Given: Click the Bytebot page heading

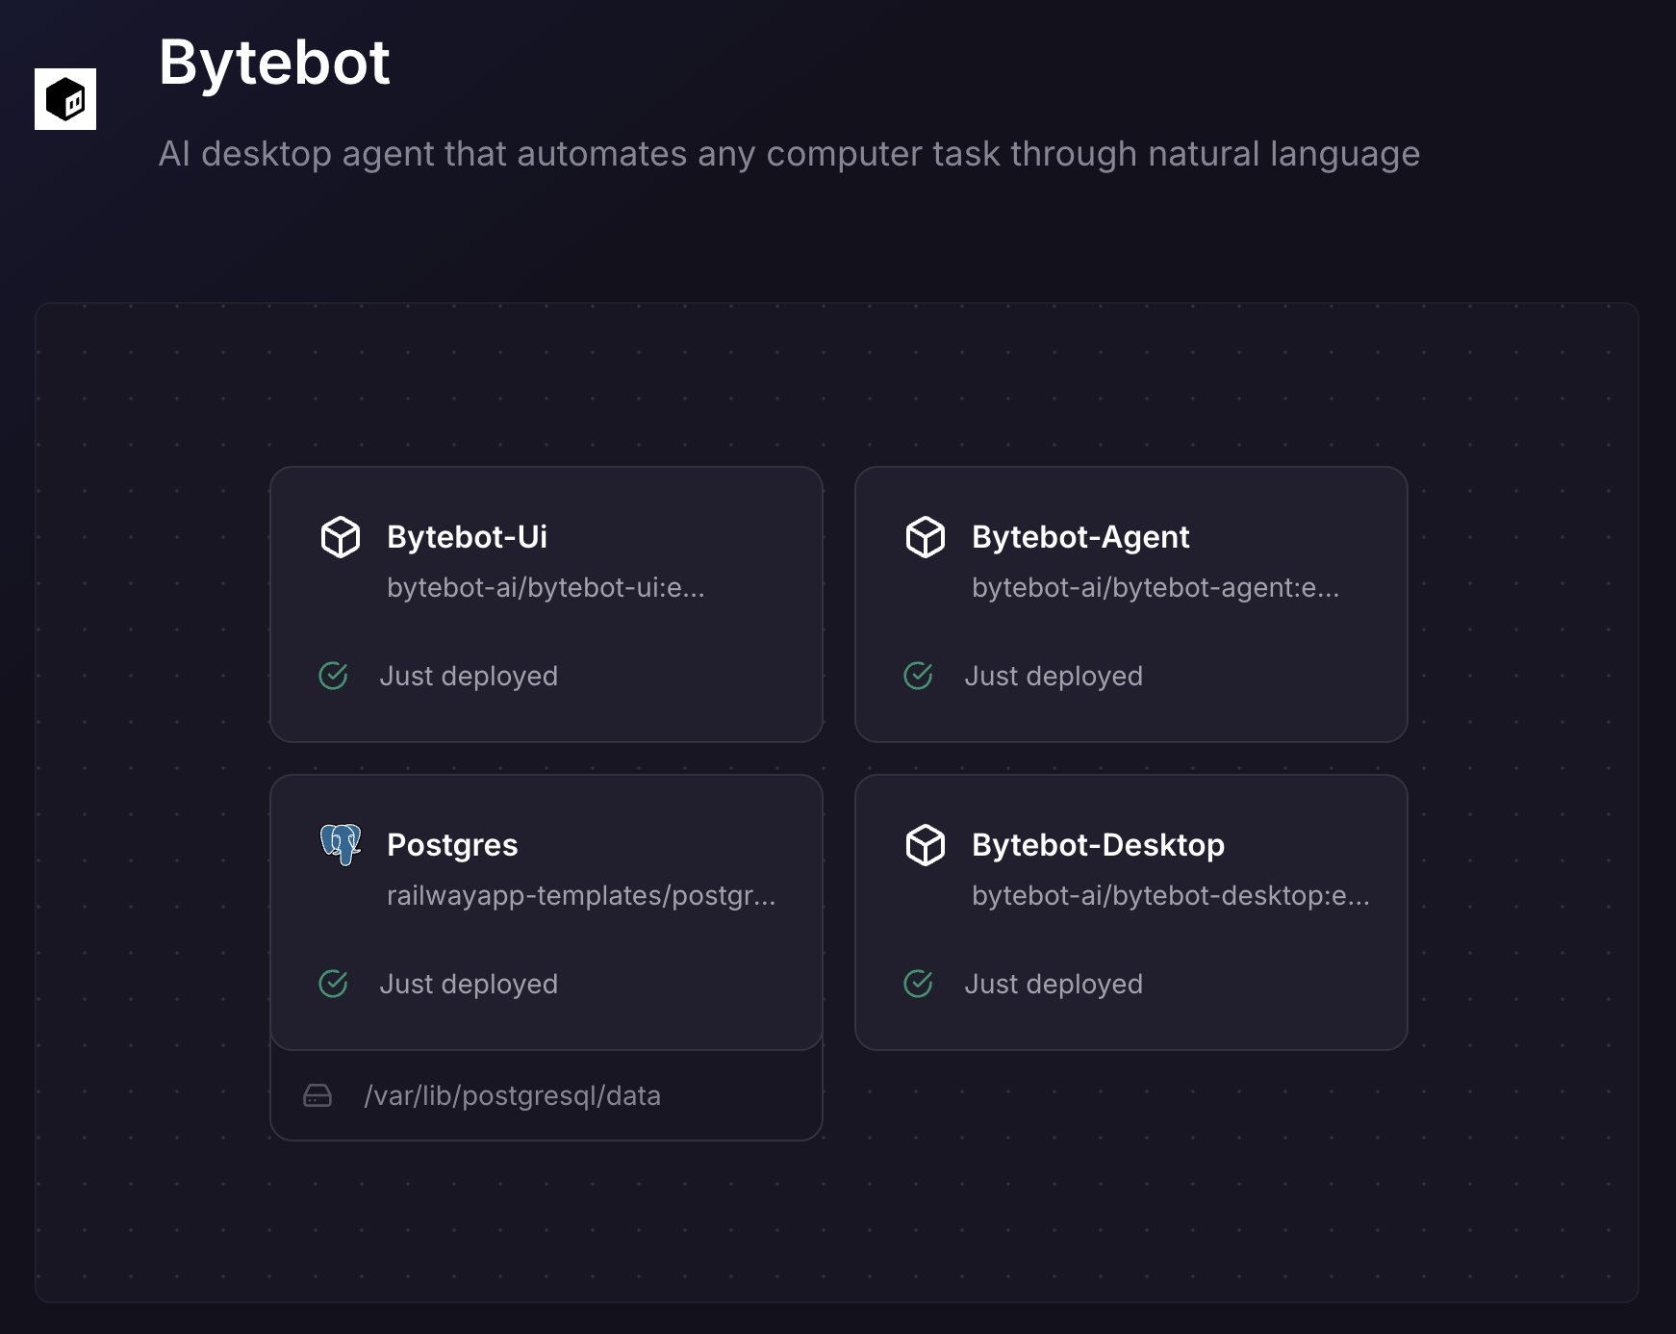Looking at the screenshot, I should coord(274,64).
